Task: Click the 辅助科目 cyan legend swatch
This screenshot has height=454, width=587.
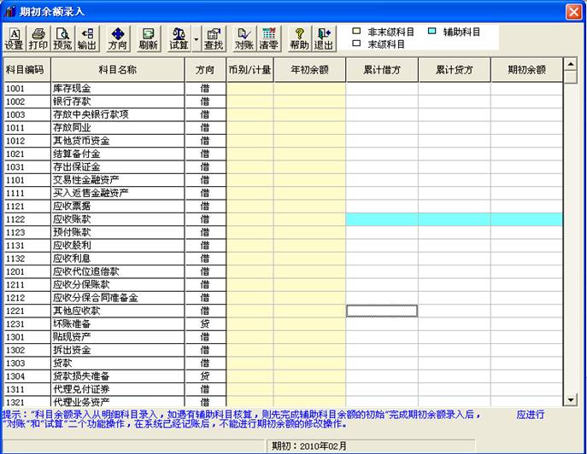Action: pos(431,31)
